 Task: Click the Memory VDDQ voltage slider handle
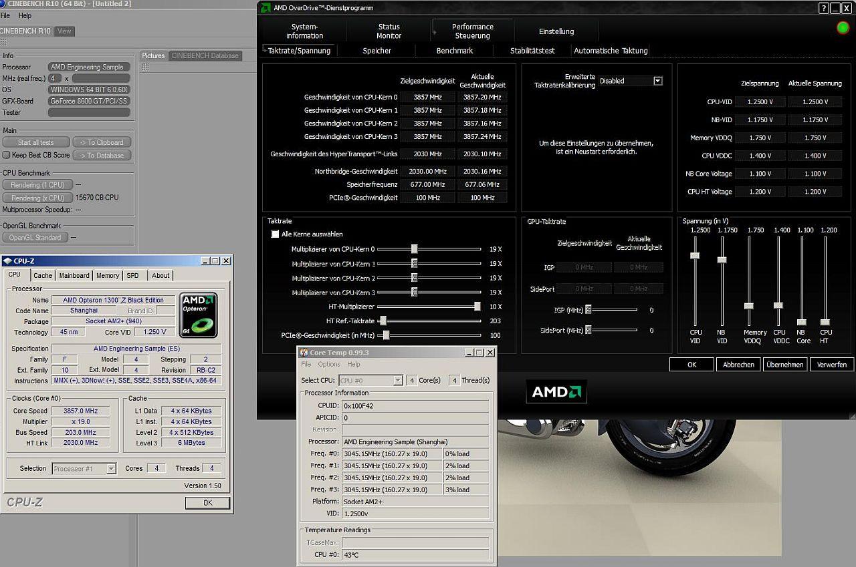(749, 306)
